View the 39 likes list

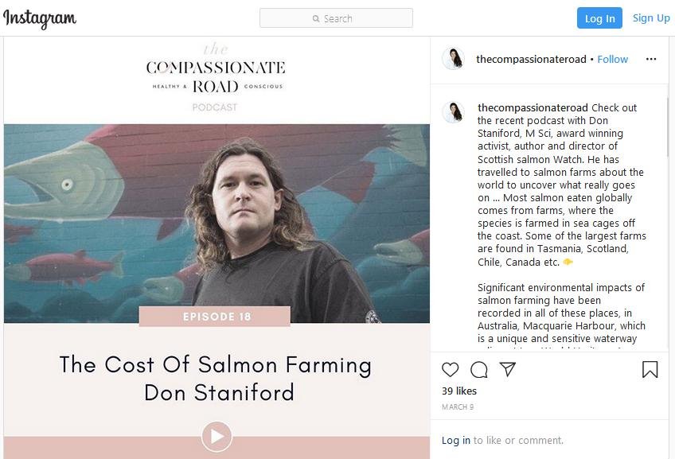click(x=459, y=391)
